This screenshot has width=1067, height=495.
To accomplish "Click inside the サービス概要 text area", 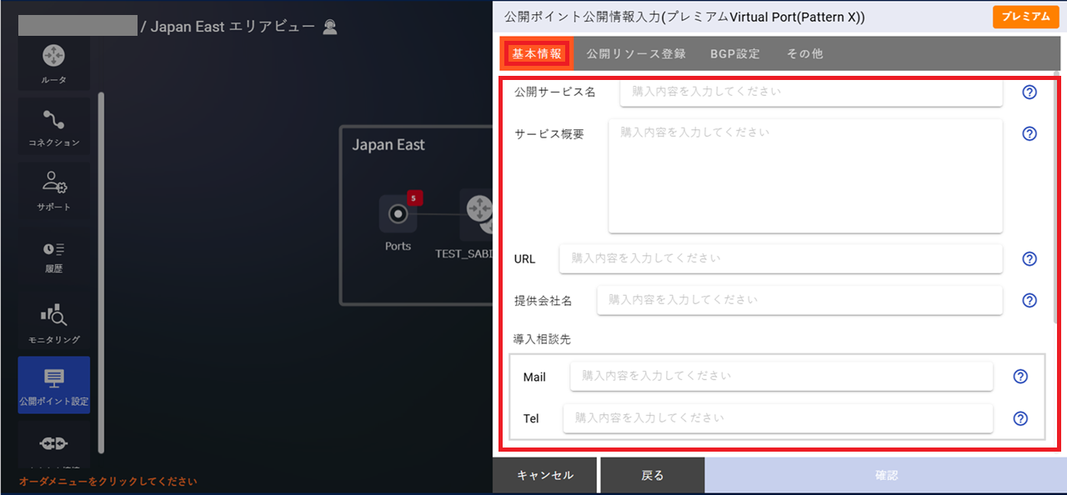I will [804, 175].
